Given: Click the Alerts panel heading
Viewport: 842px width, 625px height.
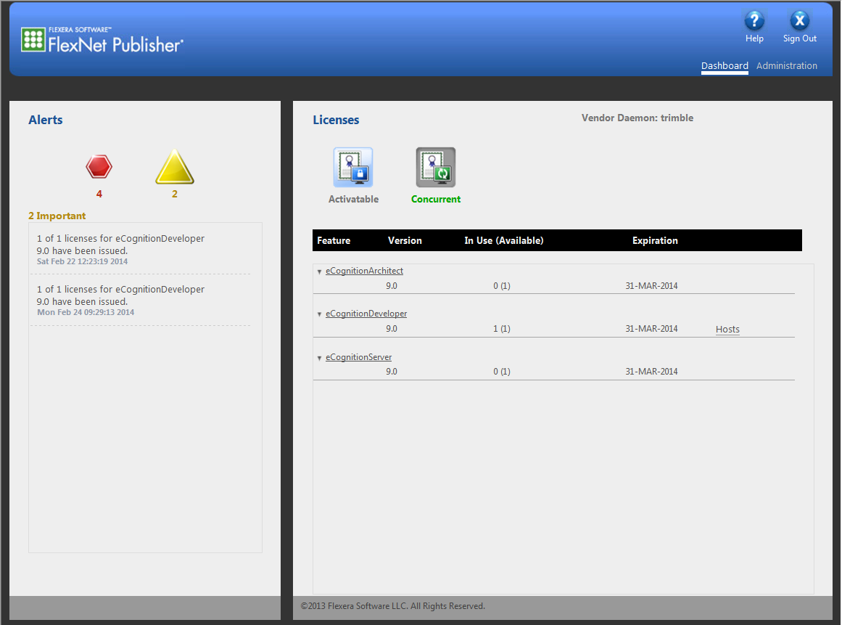Looking at the screenshot, I should (x=46, y=120).
